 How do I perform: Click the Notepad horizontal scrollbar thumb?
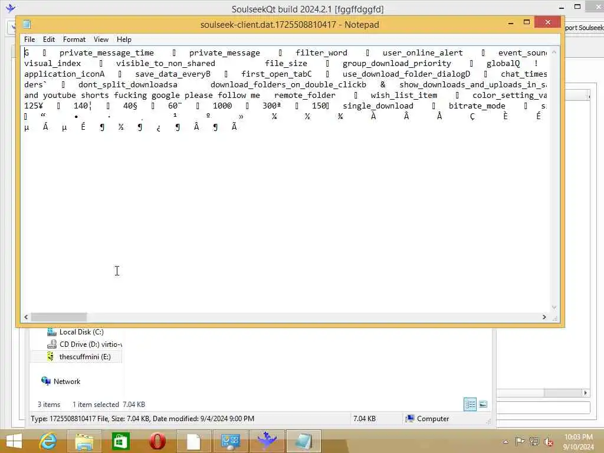pos(59,317)
